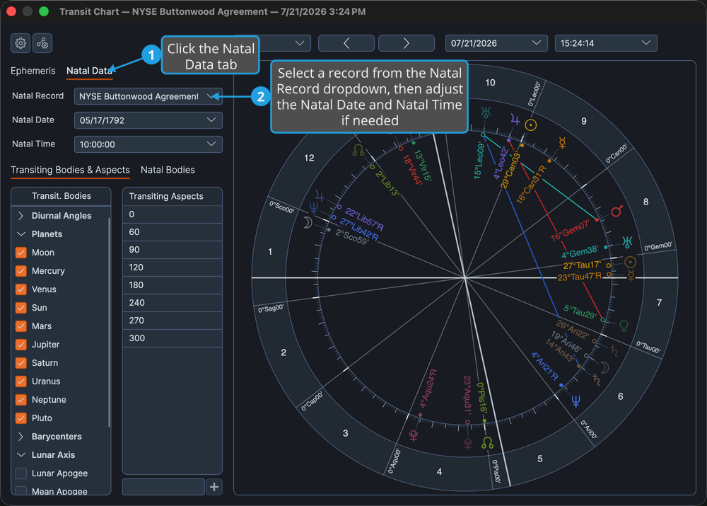Open the Natal Time dropdown
The width and height of the screenshot is (707, 506).
[x=148, y=144]
